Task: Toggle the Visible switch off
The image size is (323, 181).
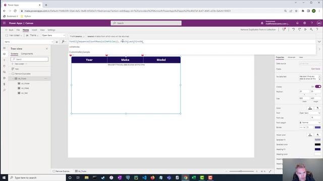Action: 318,86
